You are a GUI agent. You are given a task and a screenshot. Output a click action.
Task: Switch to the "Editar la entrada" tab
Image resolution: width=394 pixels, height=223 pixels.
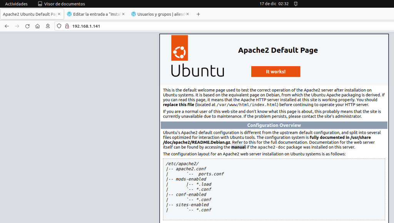point(94,14)
